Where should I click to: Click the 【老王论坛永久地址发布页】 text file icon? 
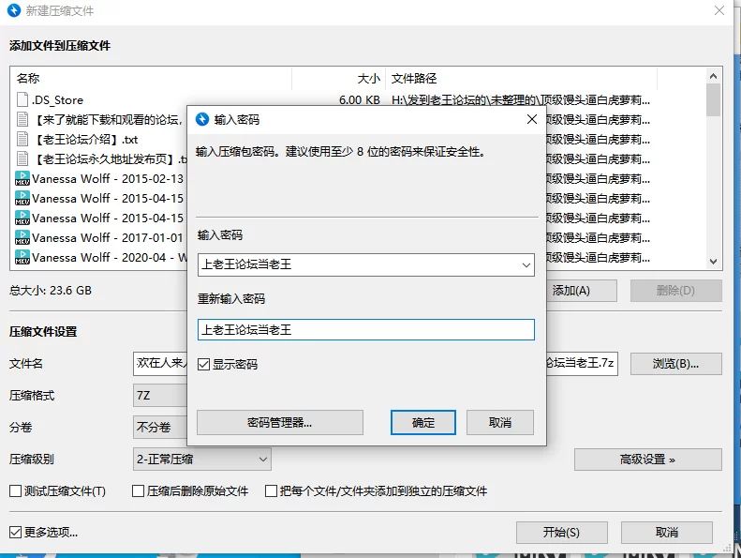22,159
